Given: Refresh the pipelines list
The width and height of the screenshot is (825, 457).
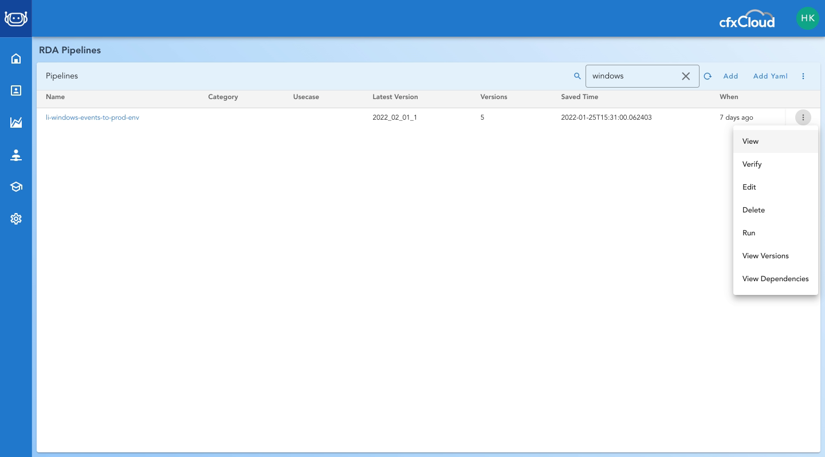Looking at the screenshot, I should (708, 76).
